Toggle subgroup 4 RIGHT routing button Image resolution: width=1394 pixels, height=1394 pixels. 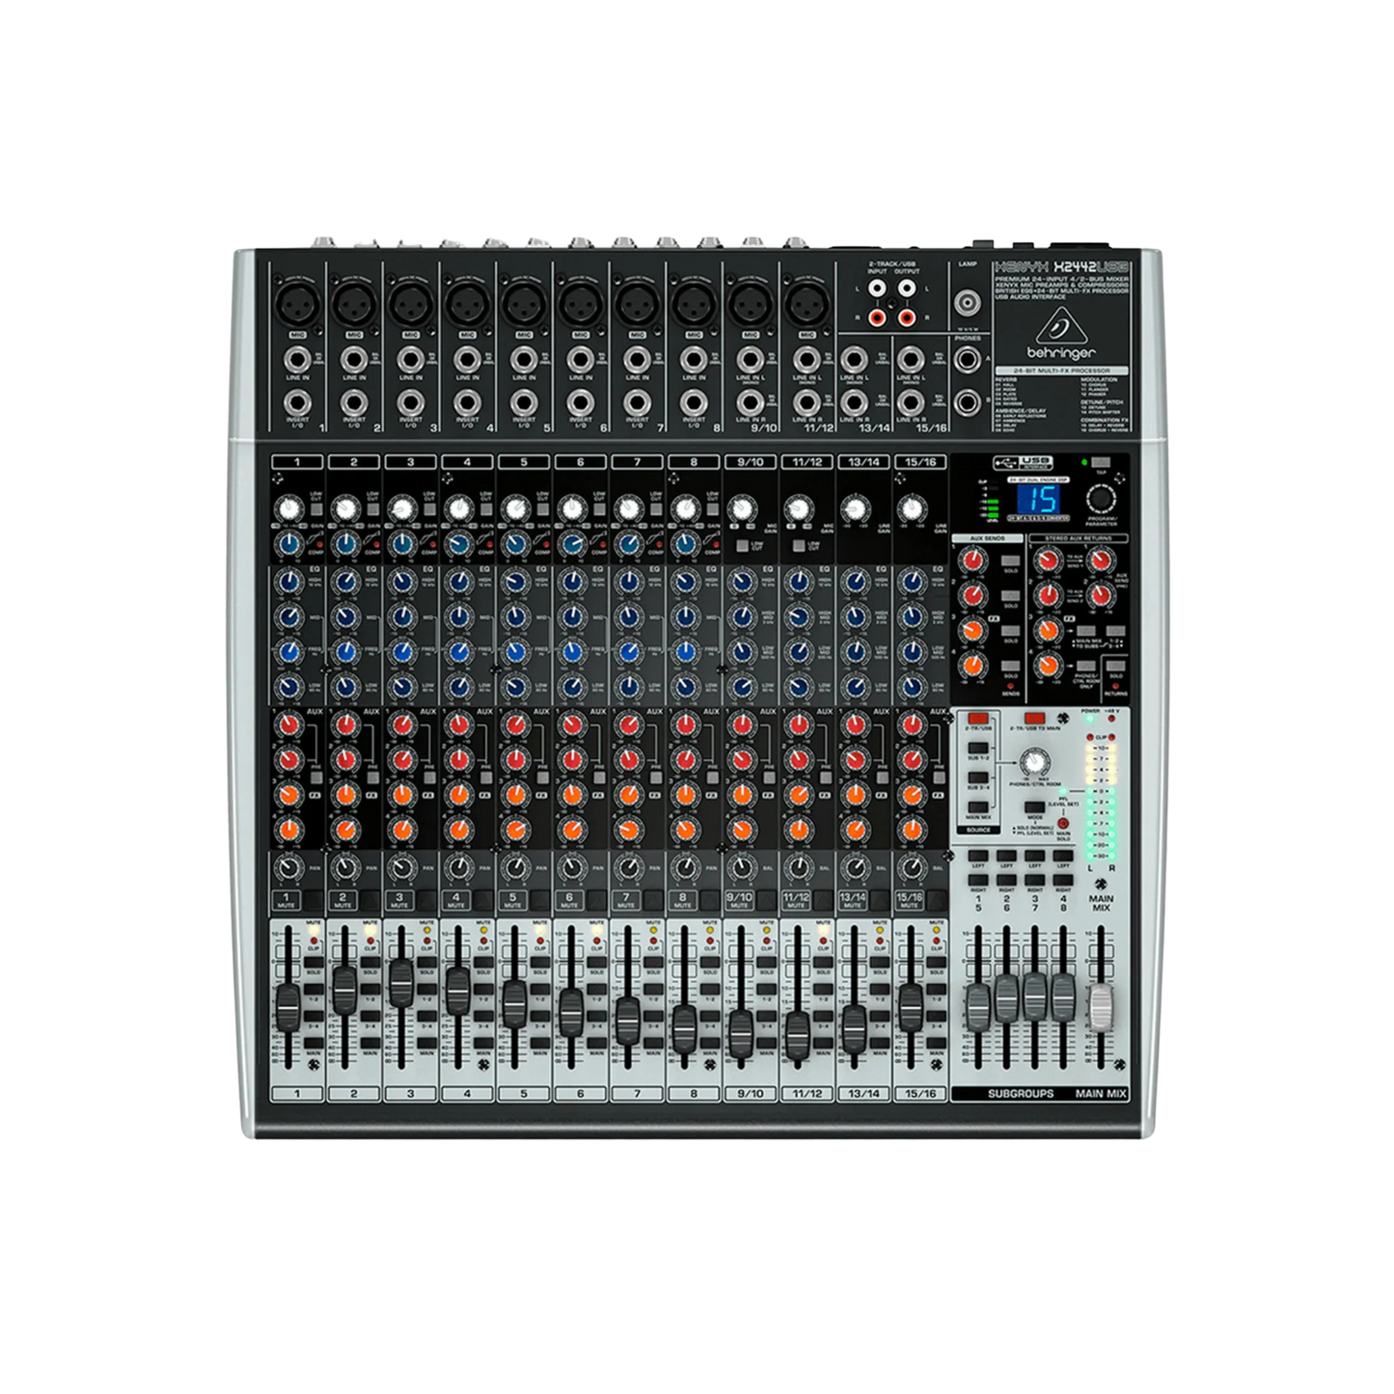pos(1063,880)
